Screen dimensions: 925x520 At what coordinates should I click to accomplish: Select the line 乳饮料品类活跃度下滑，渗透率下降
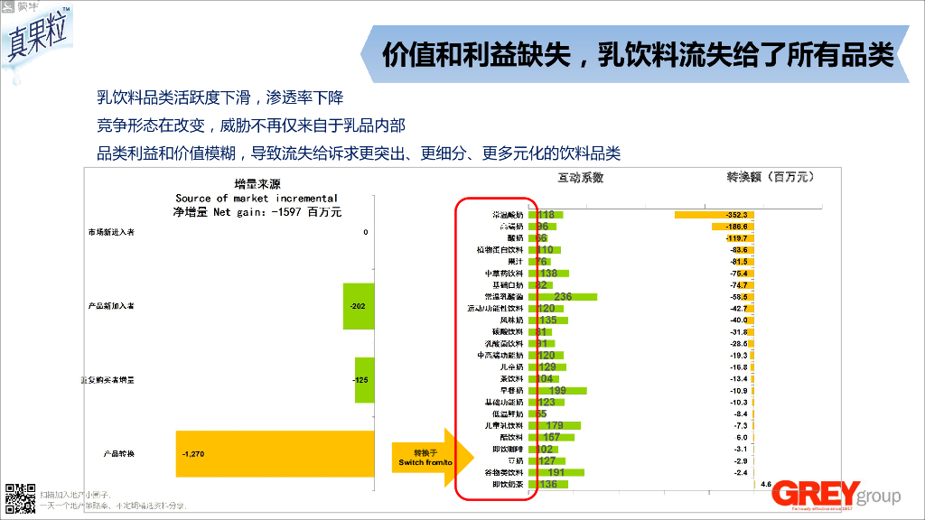coord(220,97)
